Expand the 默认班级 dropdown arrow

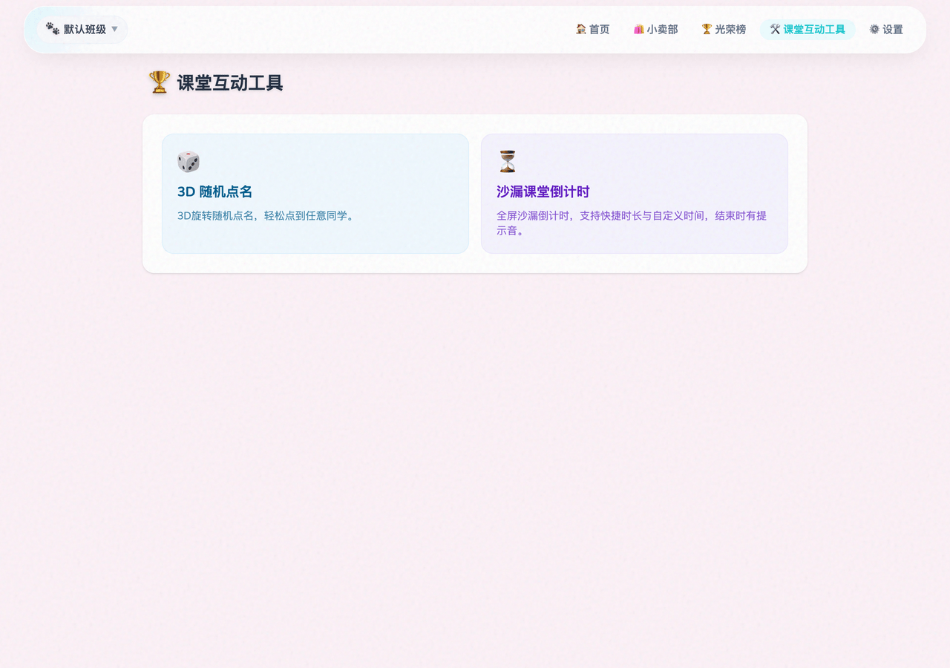[114, 30]
